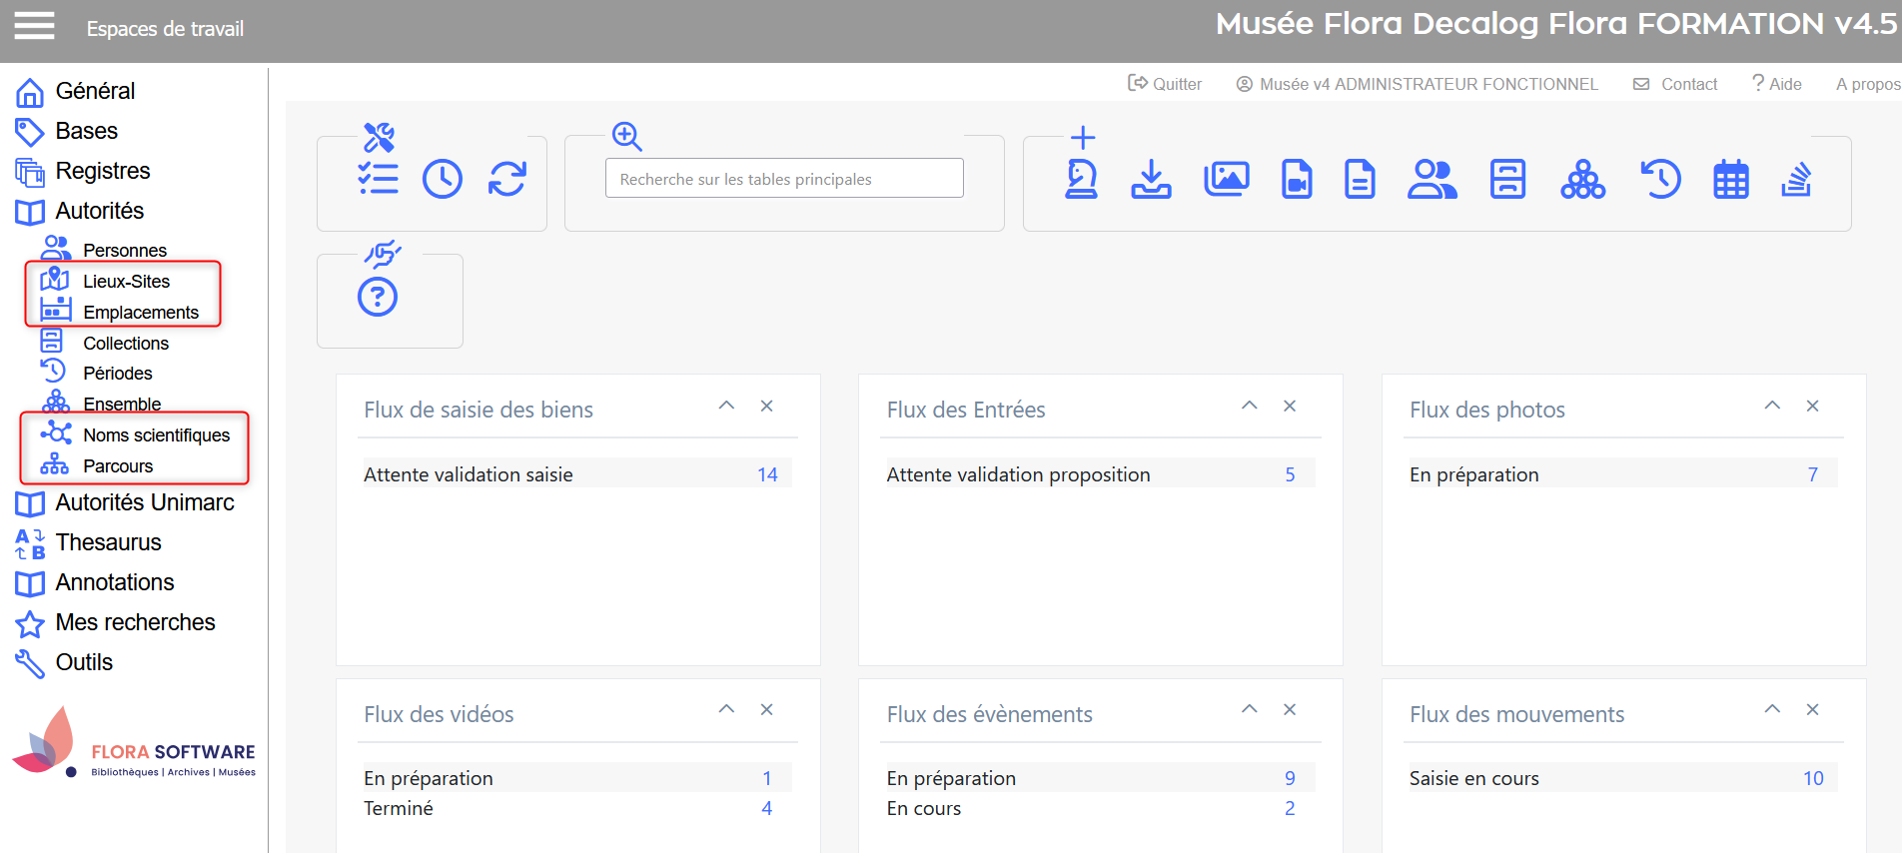This screenshot has width=1902, height=853.
Task: Click the refresh arrows icon
Action: point(507,180)
